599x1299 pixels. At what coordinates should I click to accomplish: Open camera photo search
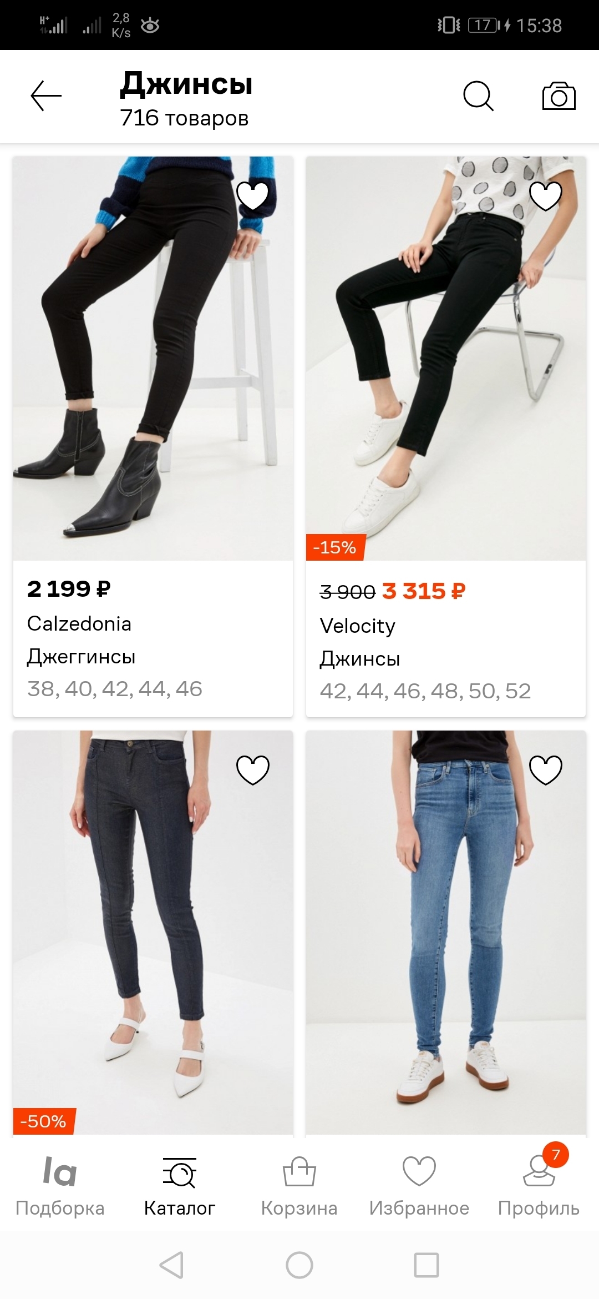coord(559,97)
